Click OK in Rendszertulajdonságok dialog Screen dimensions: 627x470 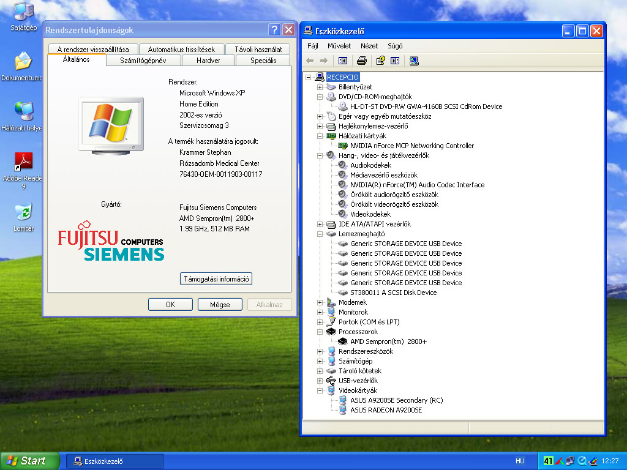pos(170,305)
